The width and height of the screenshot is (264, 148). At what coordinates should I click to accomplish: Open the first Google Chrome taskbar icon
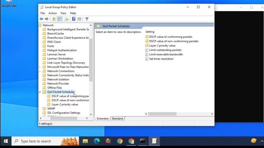tap(120, 141)
